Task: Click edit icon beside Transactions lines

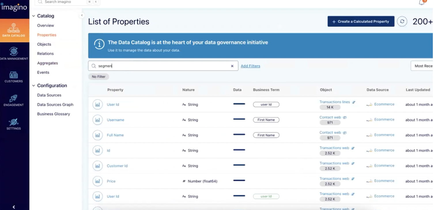Action: tap(354, 102)
